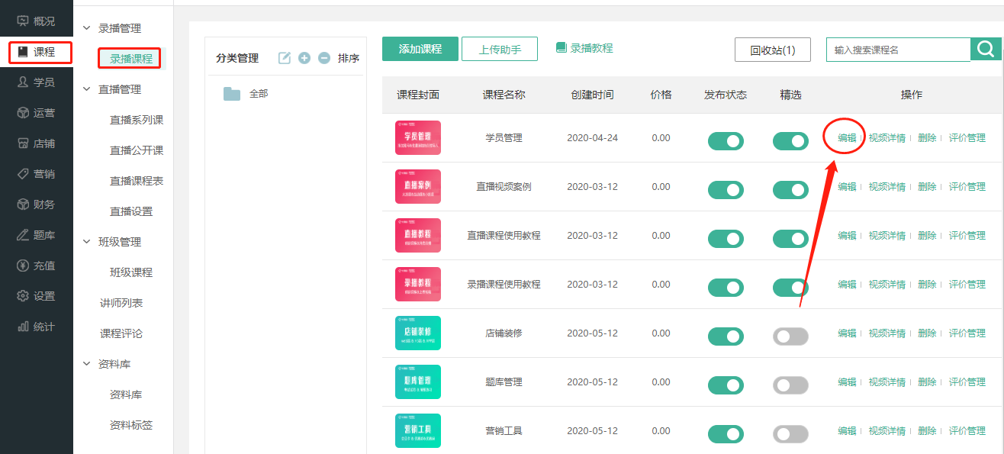Enable 精选 switch for 营销工具
Screen dimensions: 1004x454
[x=790, y=434]
